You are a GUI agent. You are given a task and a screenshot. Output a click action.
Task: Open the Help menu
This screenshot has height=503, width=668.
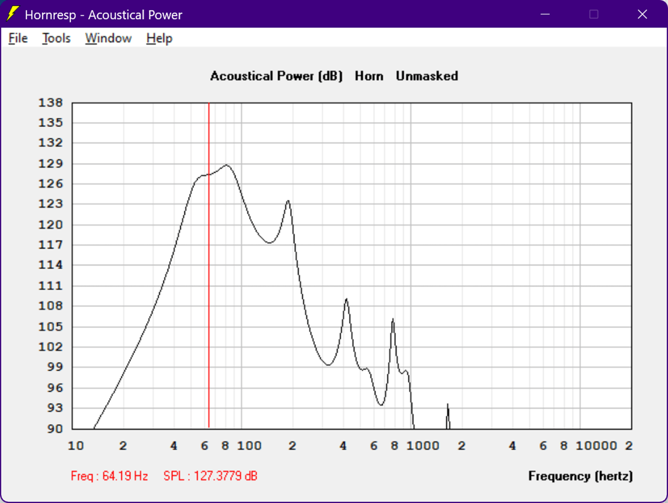[x=159, y=38]
